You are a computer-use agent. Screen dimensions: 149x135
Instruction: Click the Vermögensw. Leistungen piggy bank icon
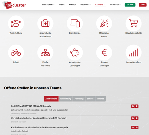[75, 53]
